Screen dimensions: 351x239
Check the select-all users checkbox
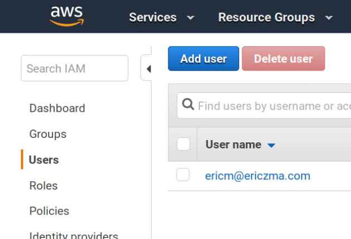tap(183, 145)
